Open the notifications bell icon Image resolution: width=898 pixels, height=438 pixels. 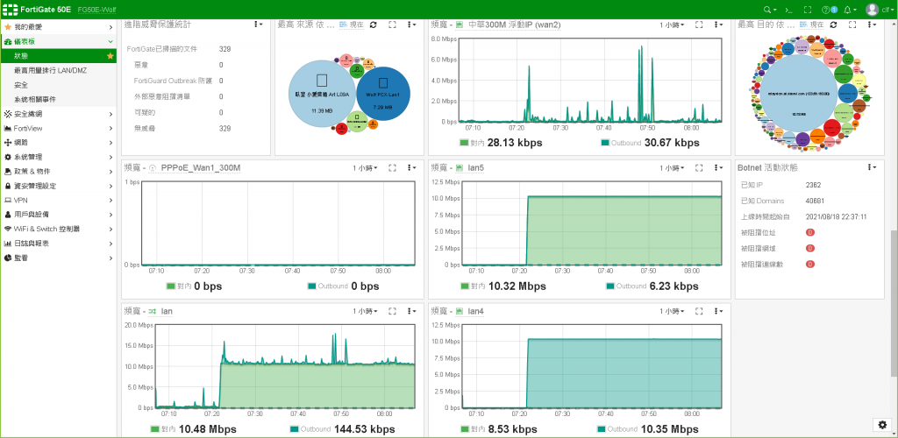(x=850, y=9)
